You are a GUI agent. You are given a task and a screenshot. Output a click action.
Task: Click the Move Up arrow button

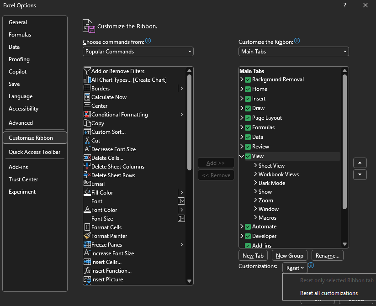360,163
